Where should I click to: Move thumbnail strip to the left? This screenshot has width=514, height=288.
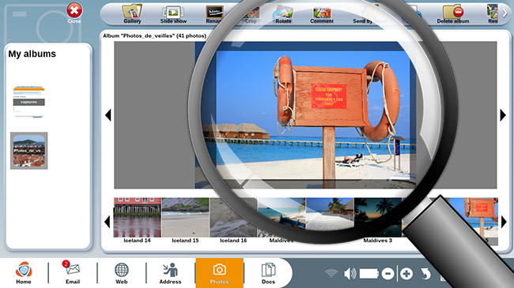click(x=107, y=222)
